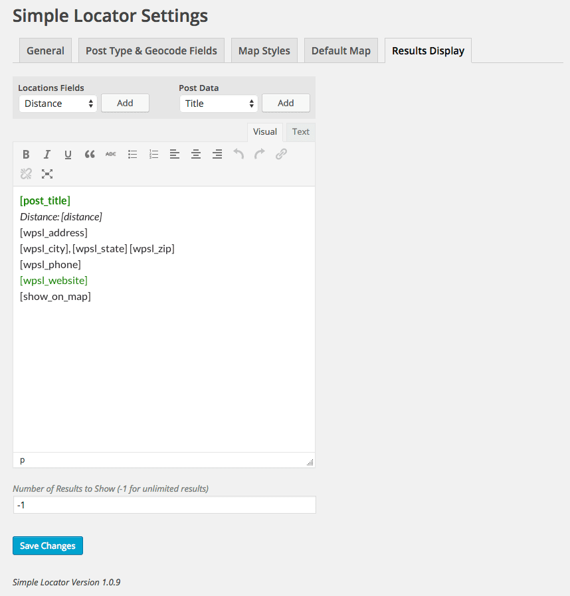Align text to the right
The image size is (570, 596).
[217, 155]
